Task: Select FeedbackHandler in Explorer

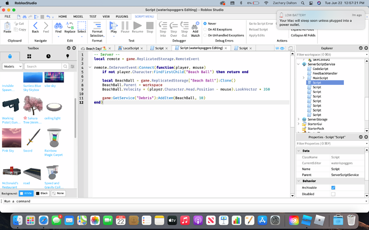Action: tap(325, 73)
